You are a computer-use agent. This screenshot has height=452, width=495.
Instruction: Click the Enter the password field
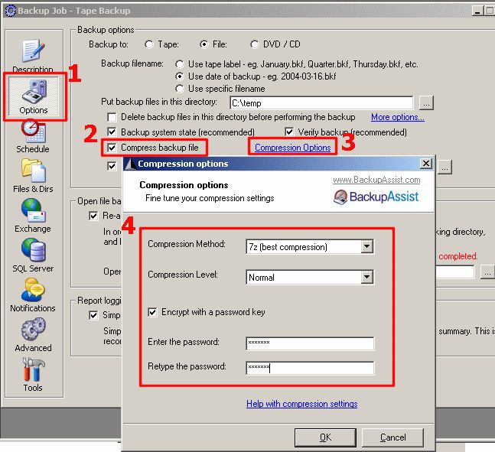coord(310,343)
